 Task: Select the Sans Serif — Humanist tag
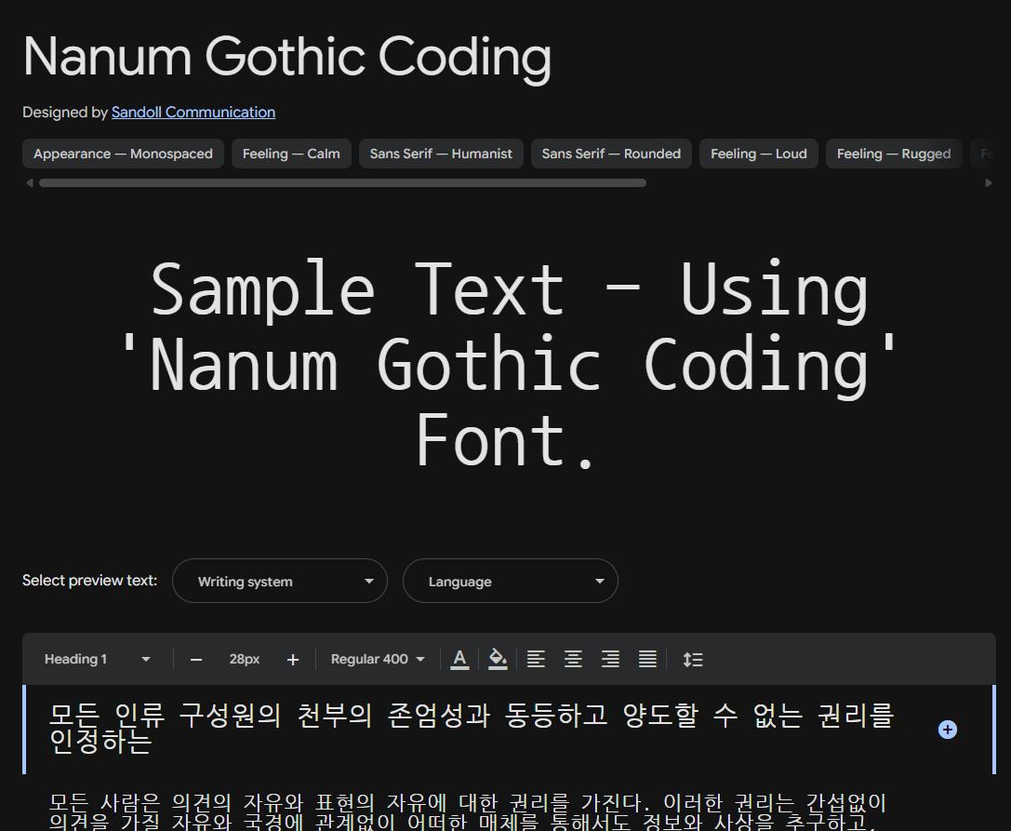441,154
